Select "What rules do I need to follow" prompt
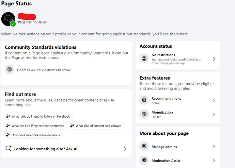Screen dimensions: 235x168 click(x=38, y=116)
